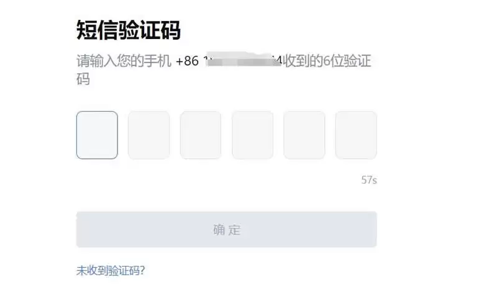Select the third verification code box
The height and width of the screenshot is (302, 497).
[x=201, y=135]
